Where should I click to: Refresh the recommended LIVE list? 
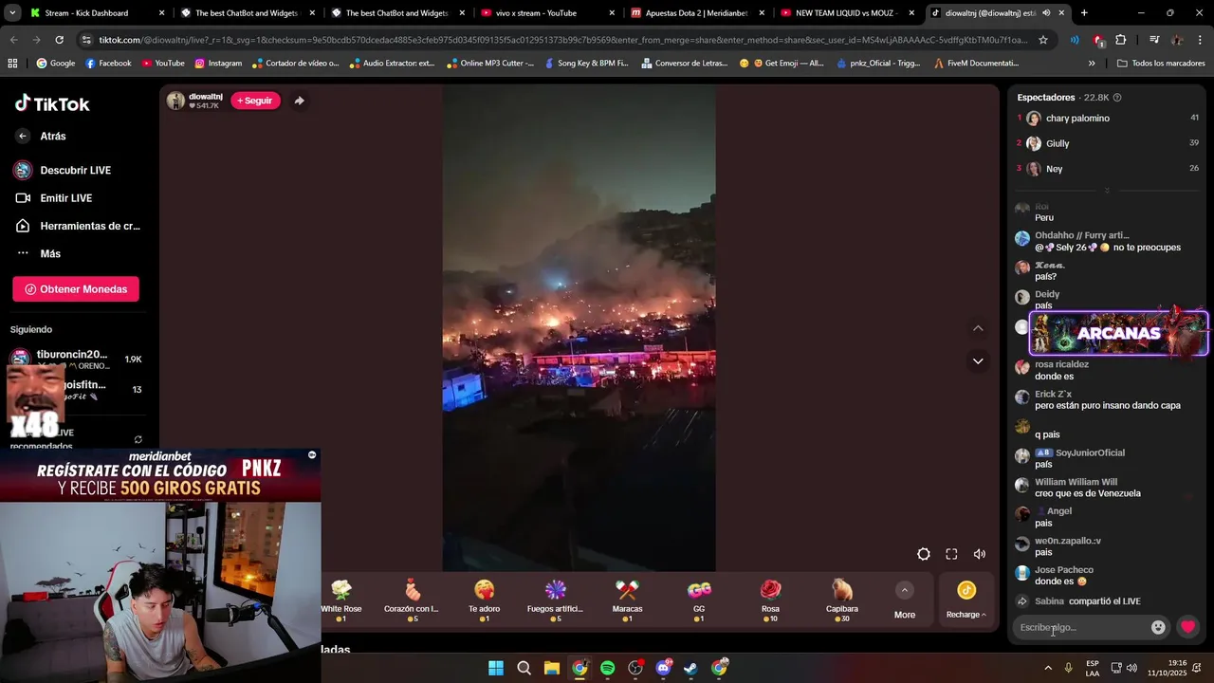pos(138,439)
